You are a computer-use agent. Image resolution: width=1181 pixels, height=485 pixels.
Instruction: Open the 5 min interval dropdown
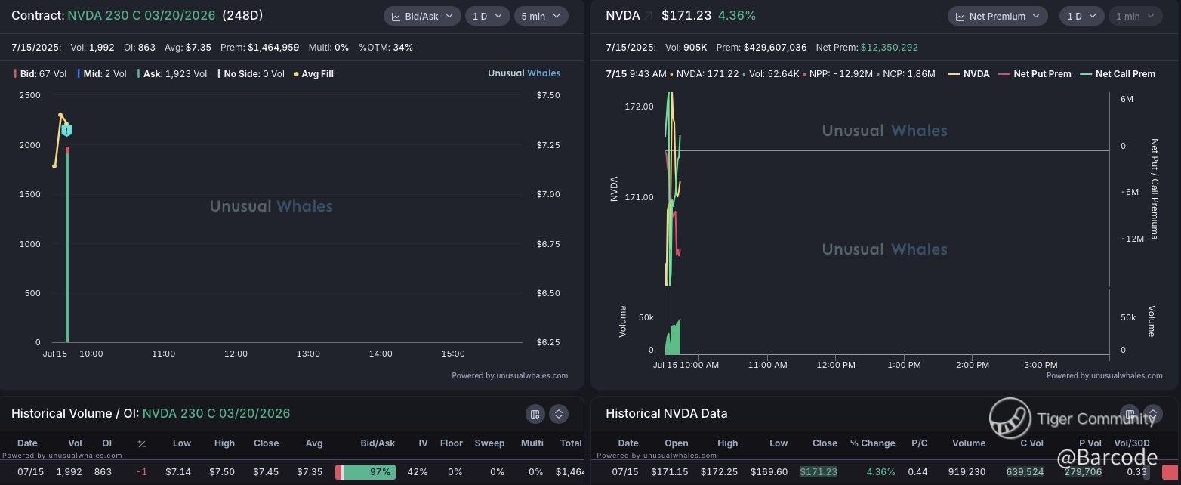pyautogui.click(x=541, y=16)
